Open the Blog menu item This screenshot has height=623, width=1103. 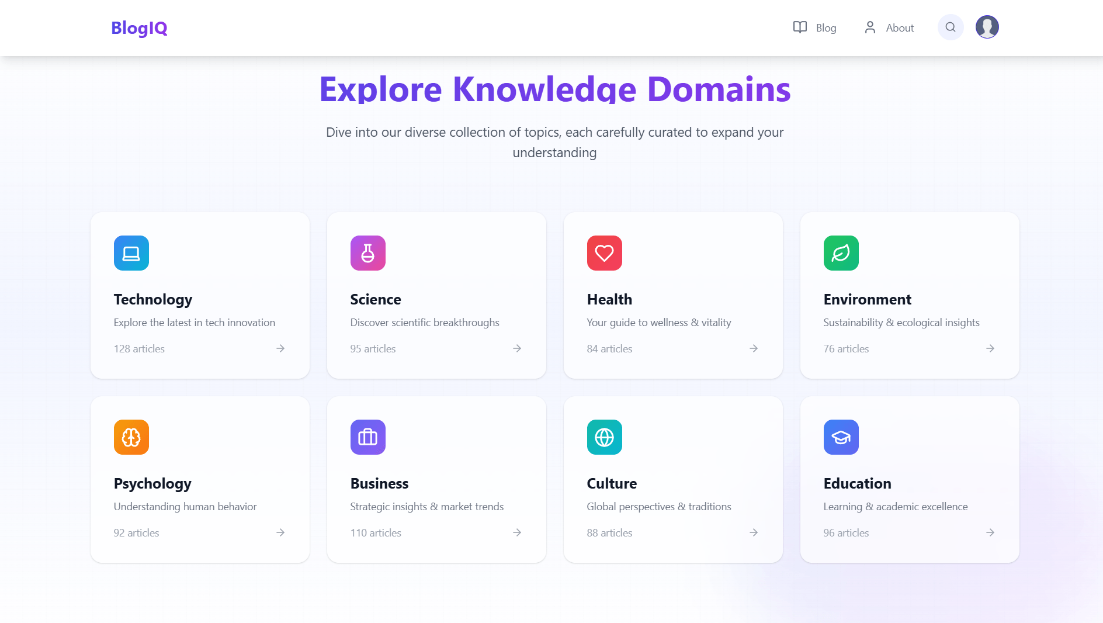(825, 27)
